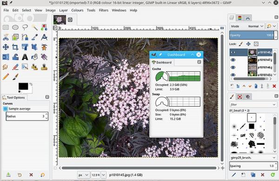
Task: Open the Colours menu
Action: tap(77, 10)
